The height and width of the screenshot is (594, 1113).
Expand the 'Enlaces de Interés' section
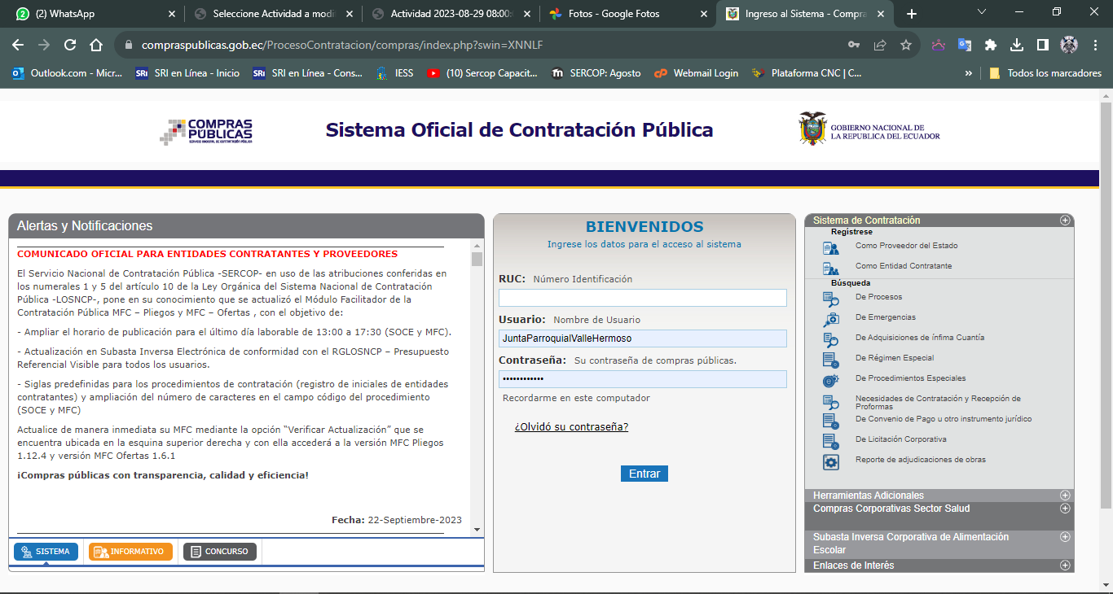pos(1064,566)
